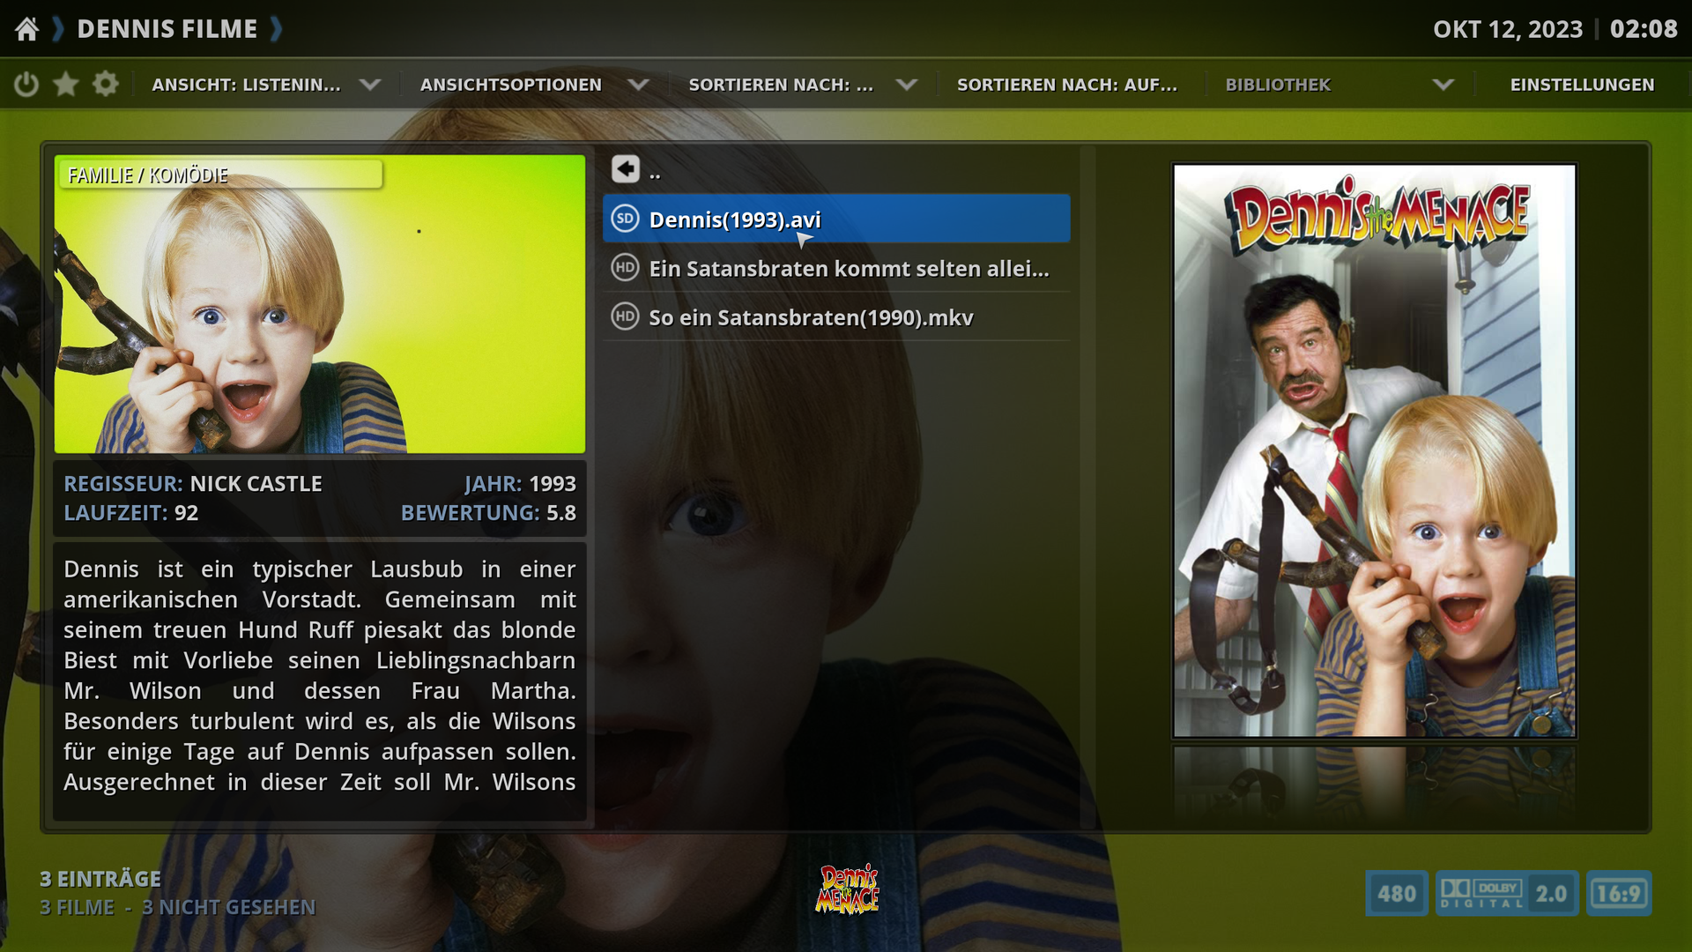
Task: Click the plot description text box
Action: [320, 681]
